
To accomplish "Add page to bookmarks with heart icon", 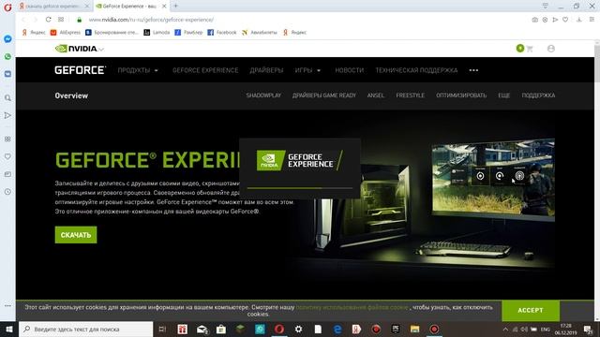I will (565, 20).
